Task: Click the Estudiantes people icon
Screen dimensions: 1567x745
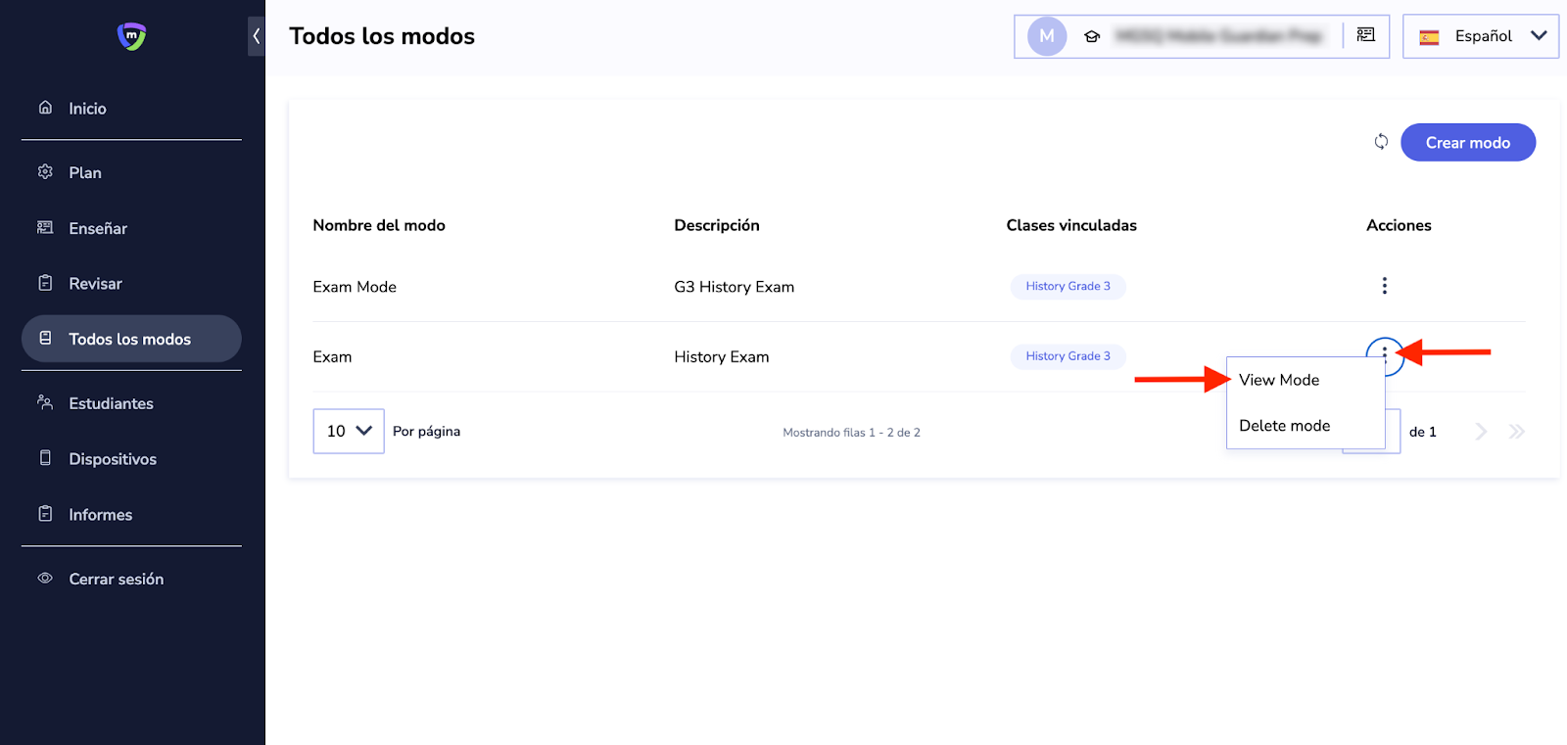Action: [45, 402]
